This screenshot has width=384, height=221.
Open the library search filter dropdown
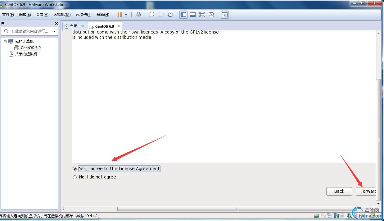pyautogui.click(x=55, y=31)
